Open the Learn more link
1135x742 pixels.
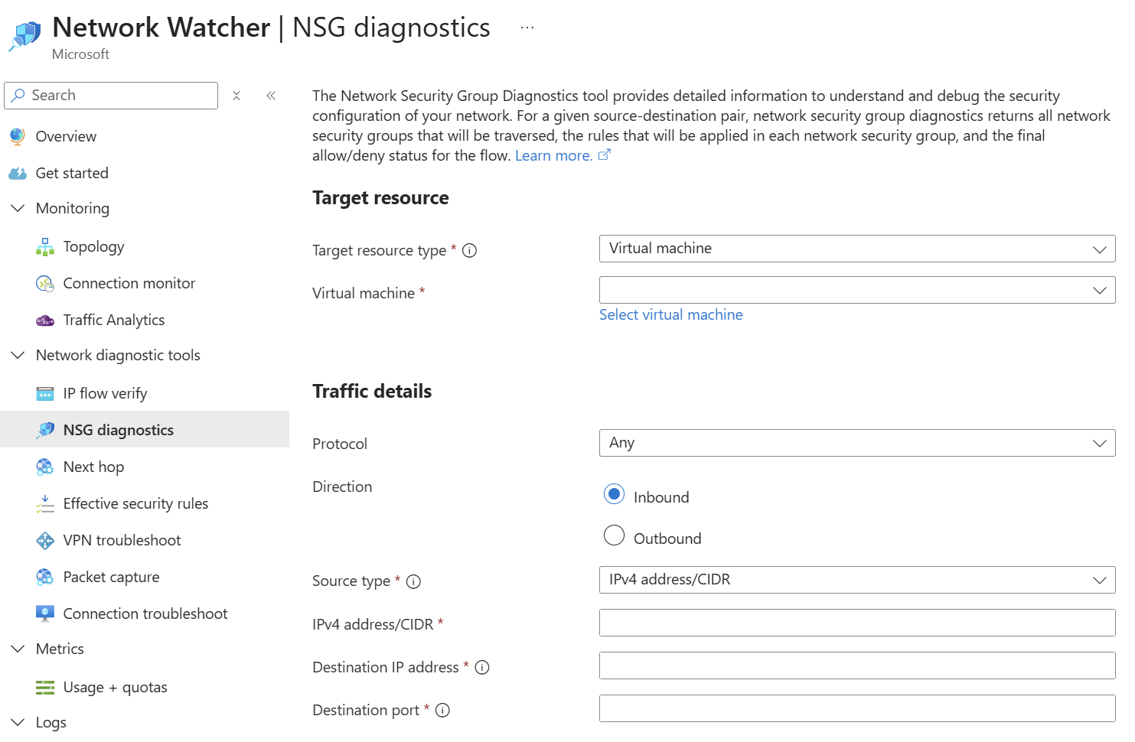(553, 156)
